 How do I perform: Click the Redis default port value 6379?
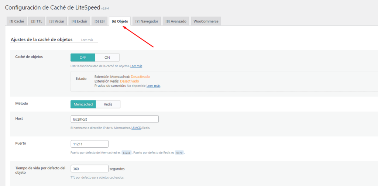179,153
